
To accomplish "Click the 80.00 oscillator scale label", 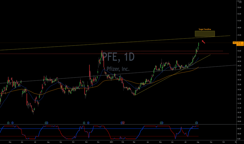I will pyautogui.click(x=239, y=129).
